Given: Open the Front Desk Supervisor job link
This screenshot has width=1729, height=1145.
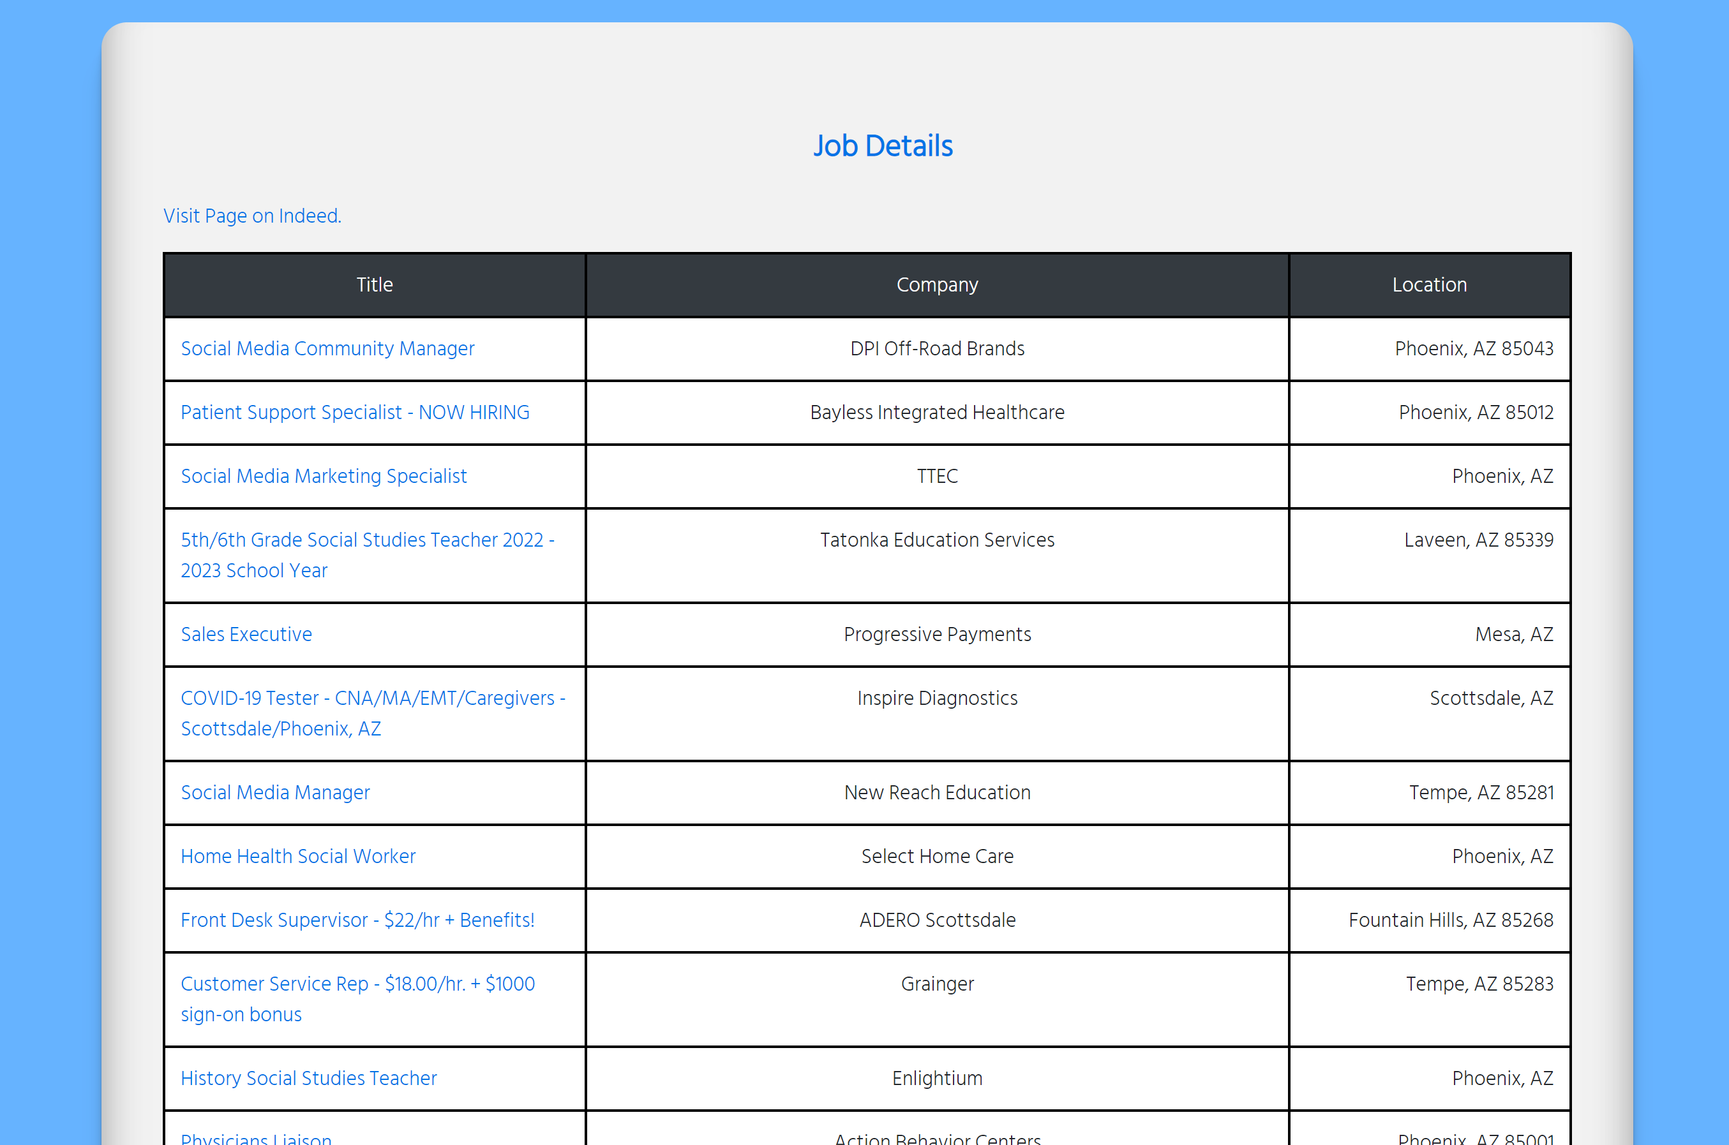Looking at the screenshot, I should [357, 920].
